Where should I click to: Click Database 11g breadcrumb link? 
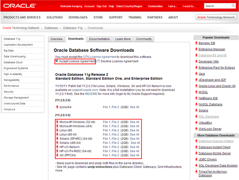73,28
